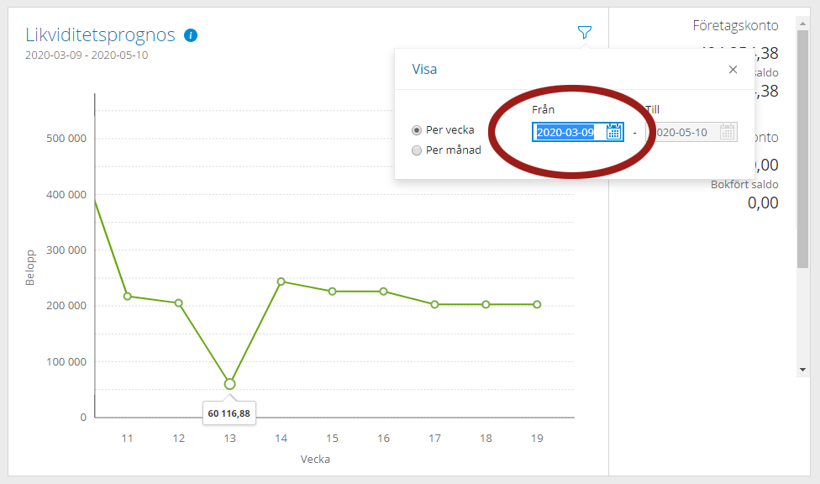This screenshot has height=484, width=820.
Task: Click the week 13 data point on chart
Action: coord(229,384)
